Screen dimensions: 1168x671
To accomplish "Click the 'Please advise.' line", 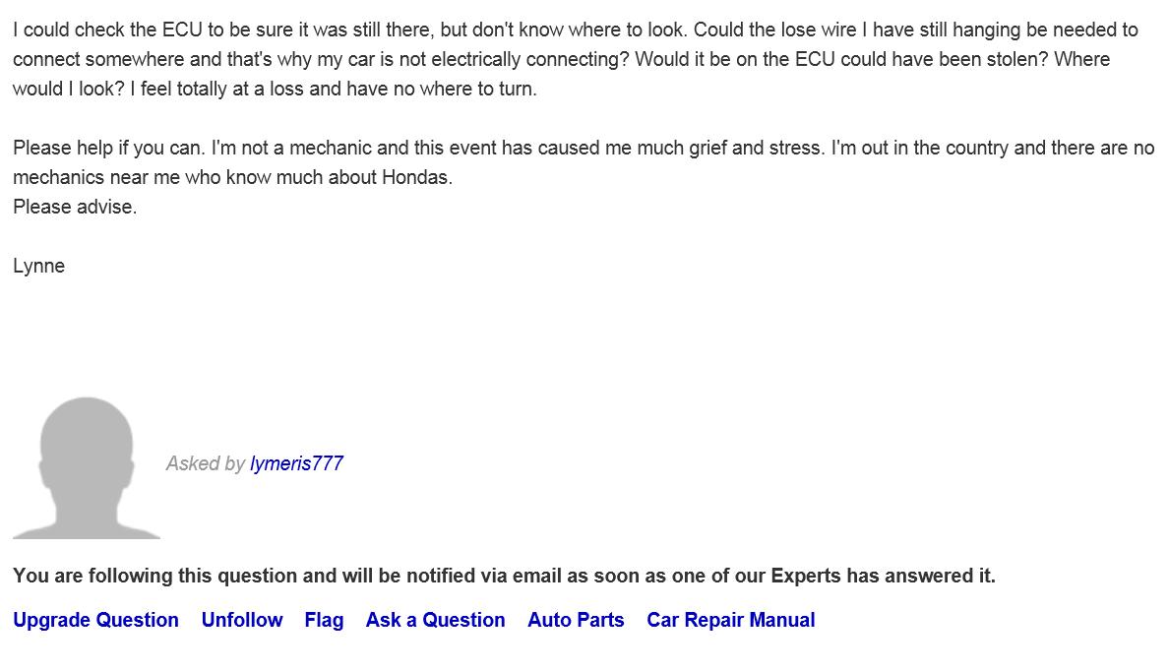I will [75, 207].
